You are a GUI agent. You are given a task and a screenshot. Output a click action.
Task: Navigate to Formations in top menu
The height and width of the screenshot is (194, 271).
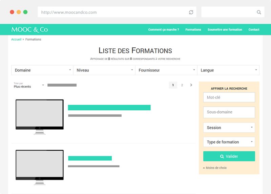click(x=193, y=30)
